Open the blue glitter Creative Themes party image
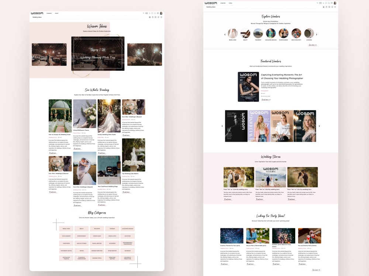Image resolution: width=369 pixels, height=276 pixels. [x=232, y=236]
